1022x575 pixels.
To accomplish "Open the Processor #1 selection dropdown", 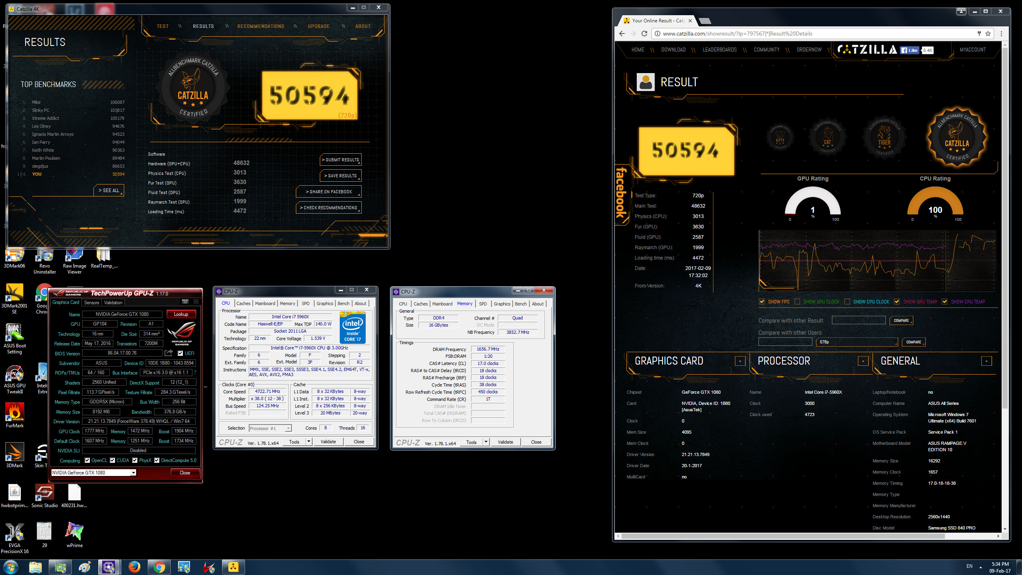I will pyautogui.click(x=270, y=428).
